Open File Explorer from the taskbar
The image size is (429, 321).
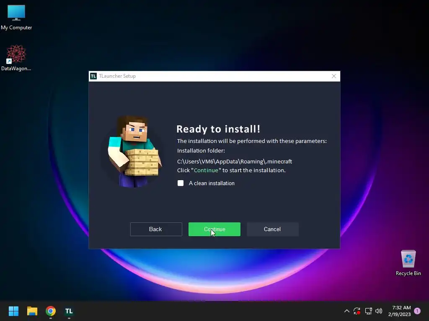[32, 311]
